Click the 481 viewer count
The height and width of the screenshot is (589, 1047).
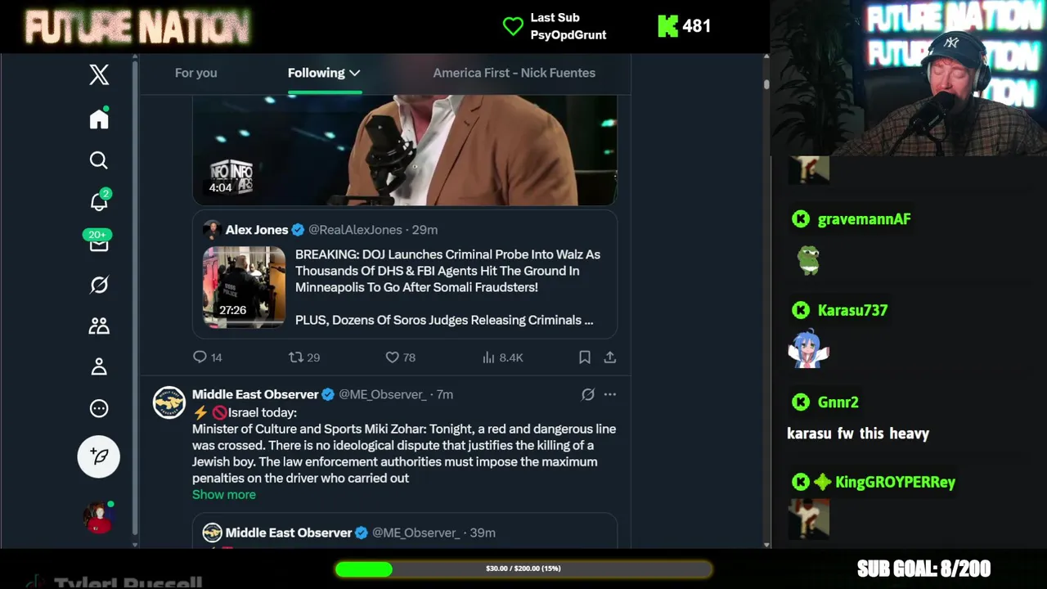[x=696, y=26]
